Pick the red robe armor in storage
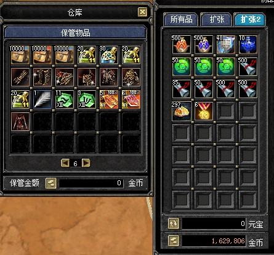 [x=20, y=122]
